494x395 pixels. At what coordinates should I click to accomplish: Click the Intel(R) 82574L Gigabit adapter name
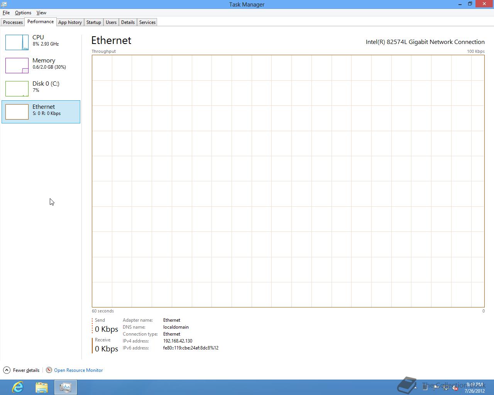click(x=425, y=42)
